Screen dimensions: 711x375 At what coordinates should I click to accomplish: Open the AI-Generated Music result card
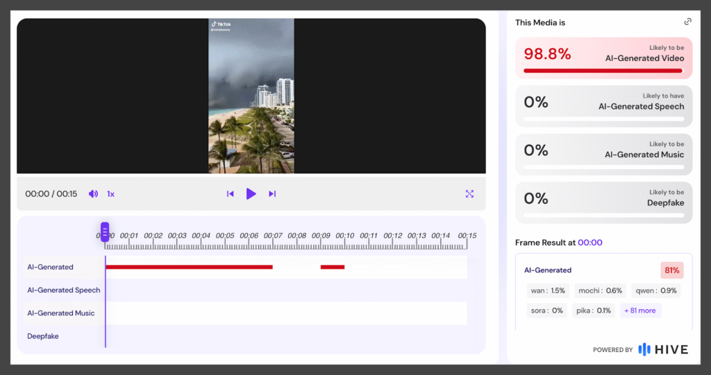coord(603,154)
